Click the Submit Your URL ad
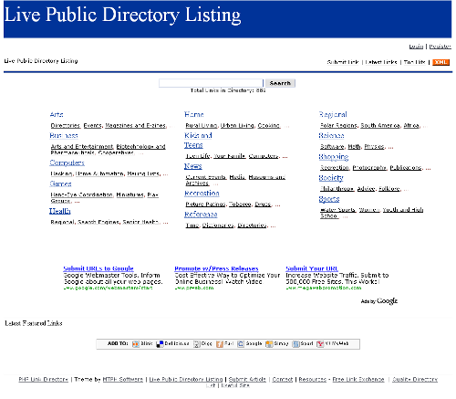The image size is (456, 399). coord(312,268)
